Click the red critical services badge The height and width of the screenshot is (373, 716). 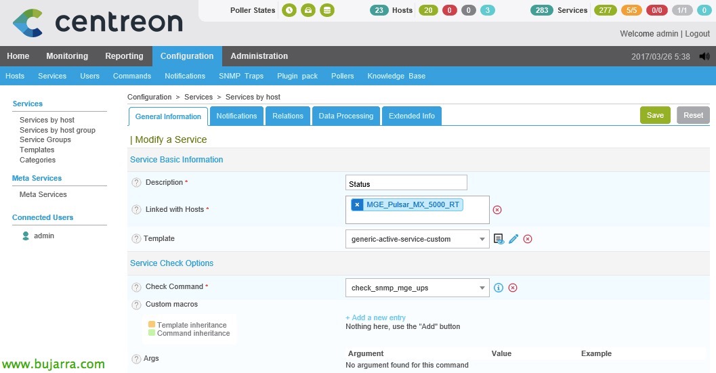point(656,10)
